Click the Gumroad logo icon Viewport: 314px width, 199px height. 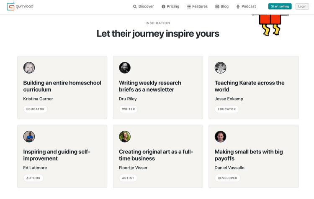(10, 6)
